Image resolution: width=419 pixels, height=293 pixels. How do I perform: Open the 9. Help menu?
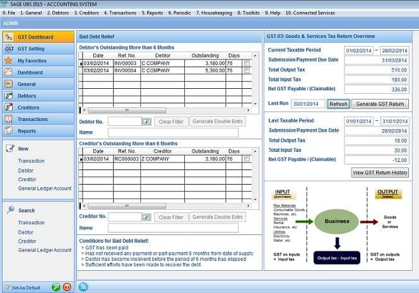tap(273, 13)
